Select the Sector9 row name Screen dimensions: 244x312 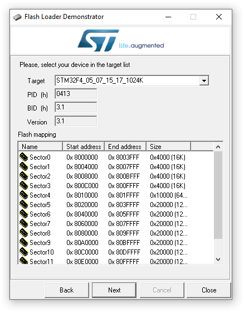(40, 243)
